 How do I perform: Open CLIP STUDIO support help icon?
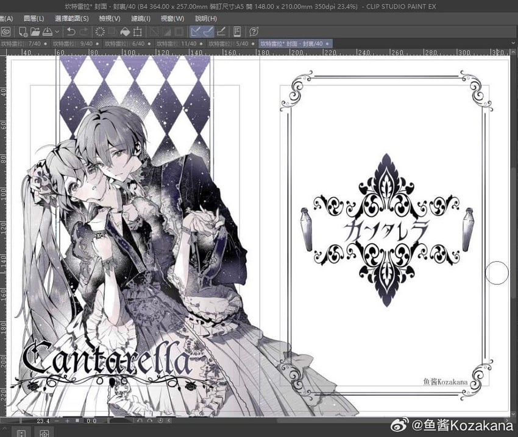[x=254, y=32]
